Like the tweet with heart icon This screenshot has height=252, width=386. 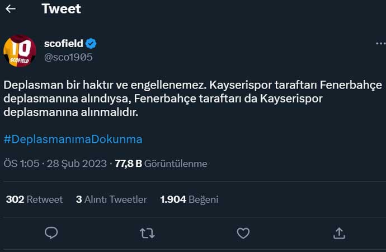coord(243,232)
